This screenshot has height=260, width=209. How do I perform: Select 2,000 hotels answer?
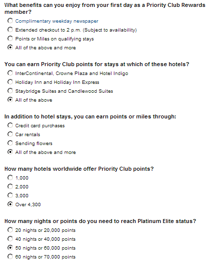pyautogui.click(x=10, y=186)
